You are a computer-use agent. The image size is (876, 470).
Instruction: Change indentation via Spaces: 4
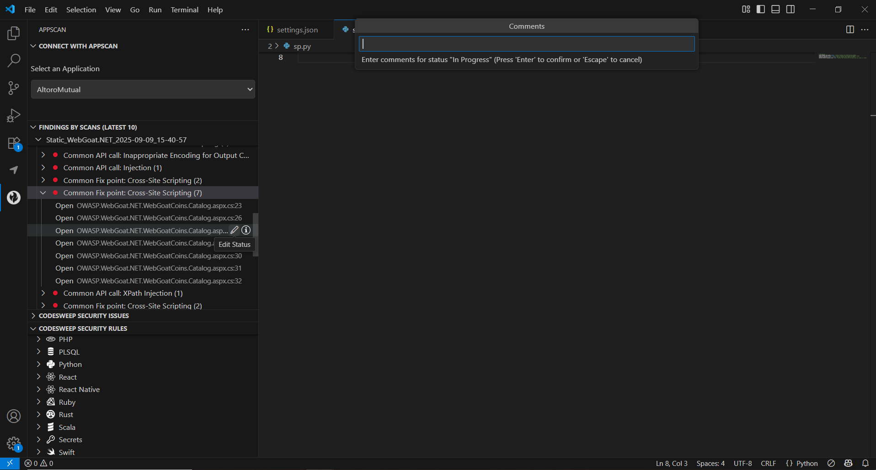click(710, 463)
